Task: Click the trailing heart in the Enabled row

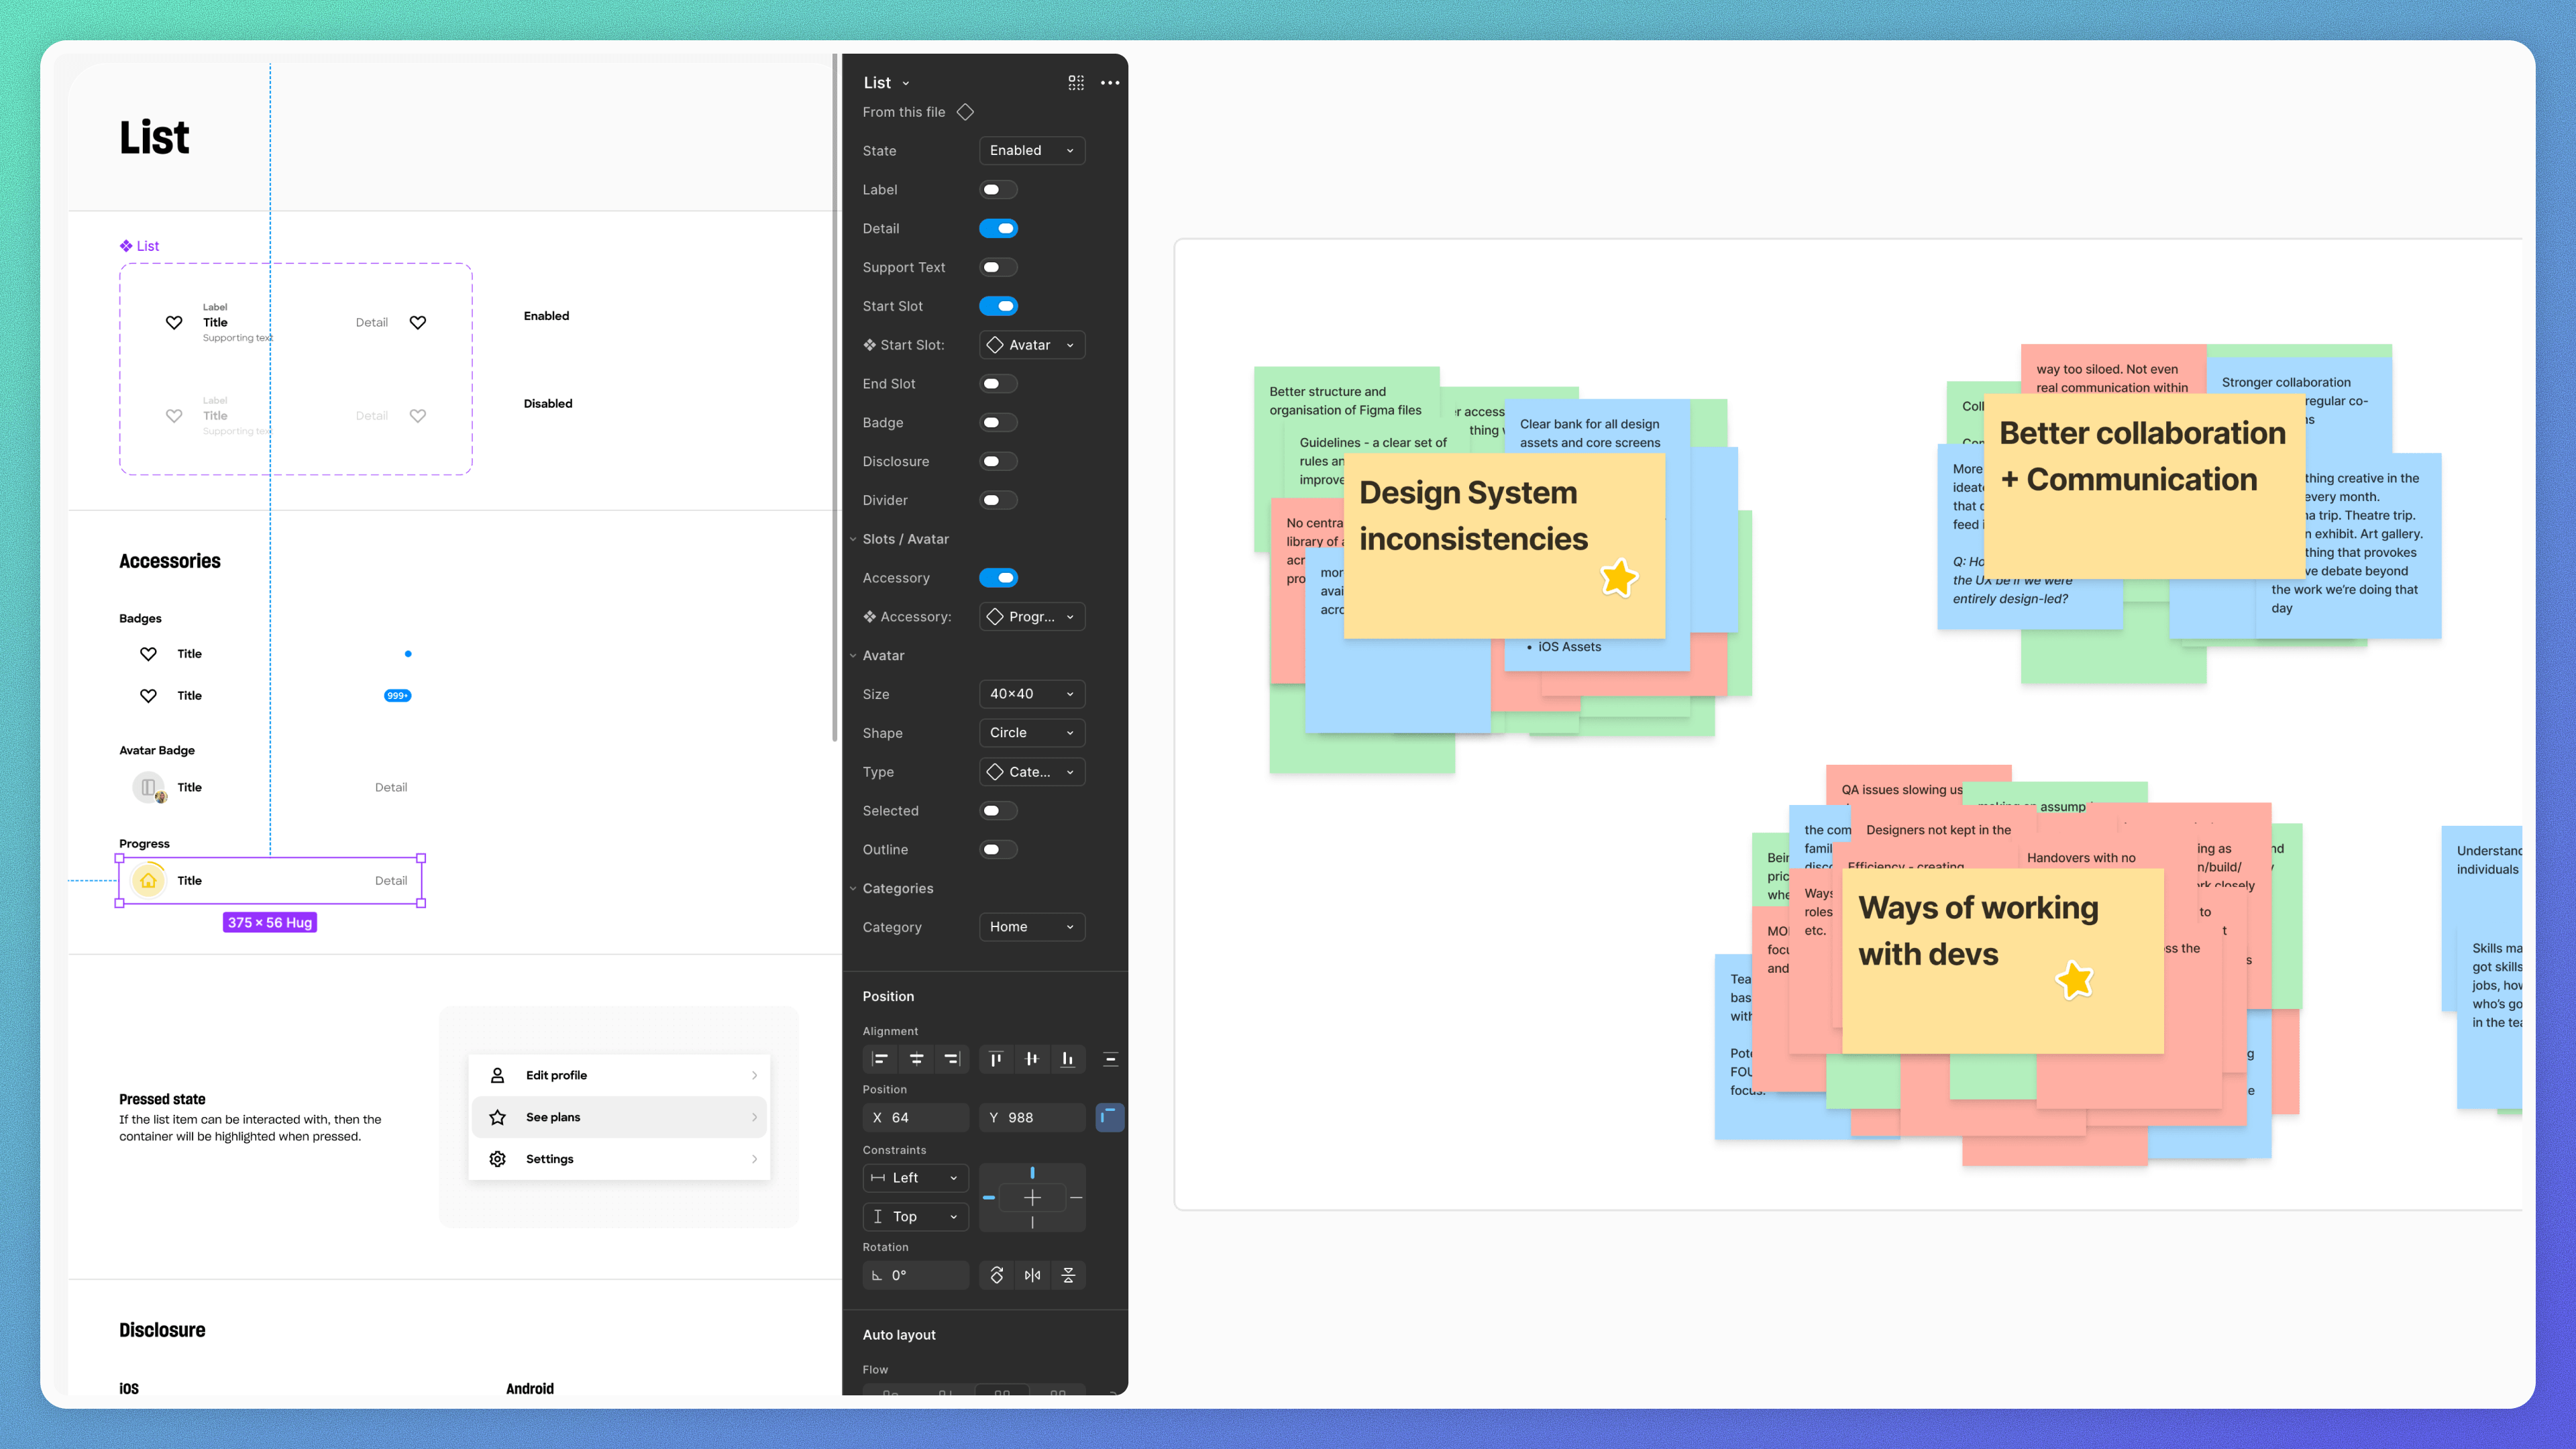Action: click(418, 322)
